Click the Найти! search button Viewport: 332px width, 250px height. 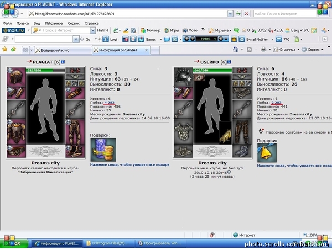[x=103, y=30]
